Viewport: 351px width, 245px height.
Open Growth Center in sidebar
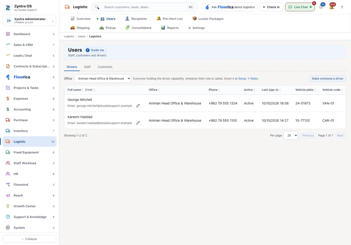click(30, 206)
